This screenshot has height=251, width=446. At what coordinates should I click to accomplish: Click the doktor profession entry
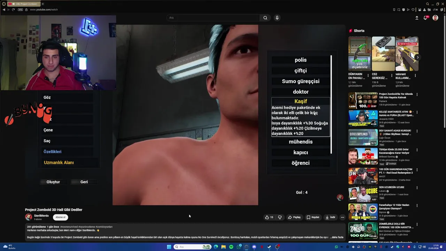301,92
